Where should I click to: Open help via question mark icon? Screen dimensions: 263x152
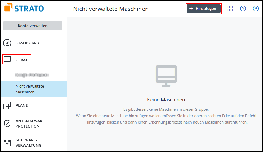click(x=243, y=9)
